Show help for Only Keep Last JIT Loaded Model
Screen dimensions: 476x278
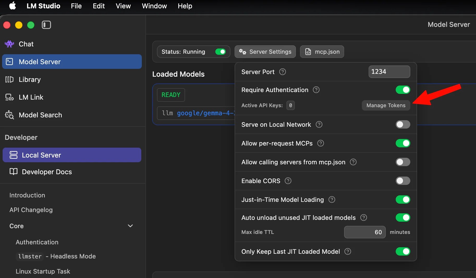[x=348, y=251]
